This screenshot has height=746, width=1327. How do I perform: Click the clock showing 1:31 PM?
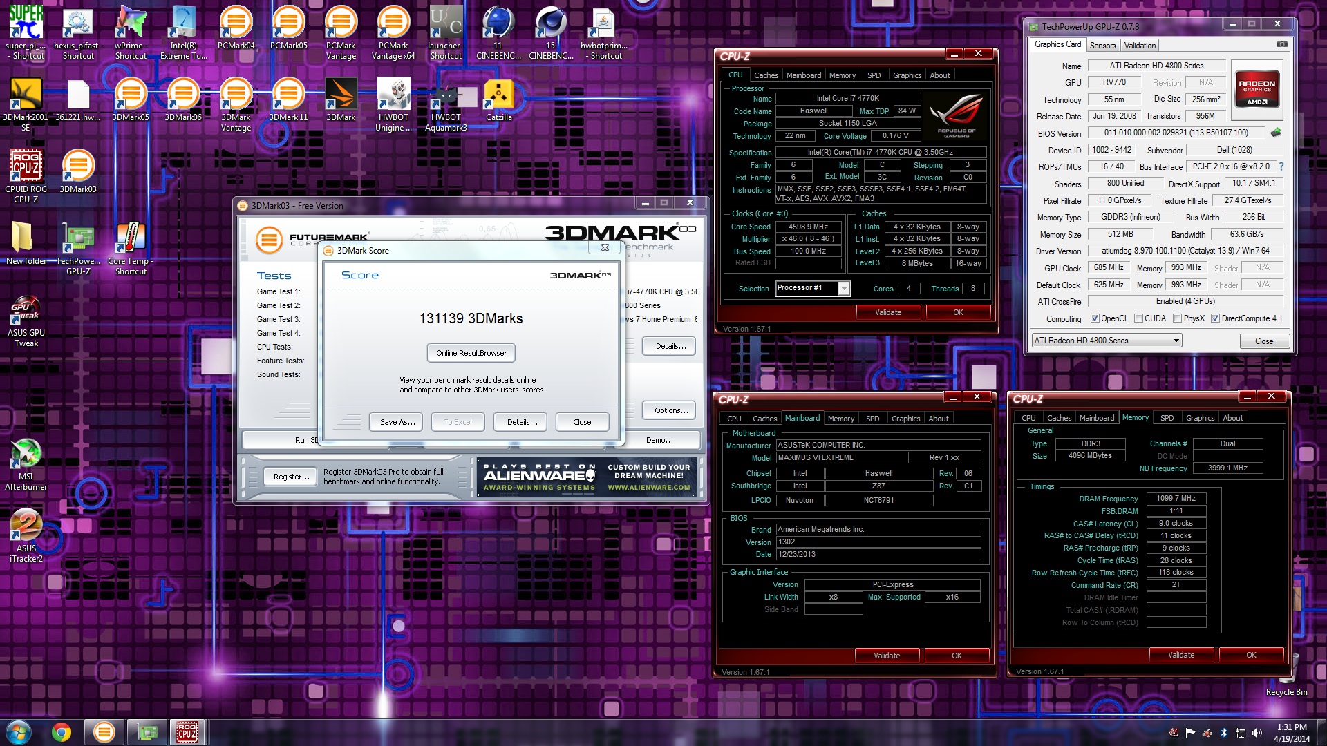coord(1291,727)
